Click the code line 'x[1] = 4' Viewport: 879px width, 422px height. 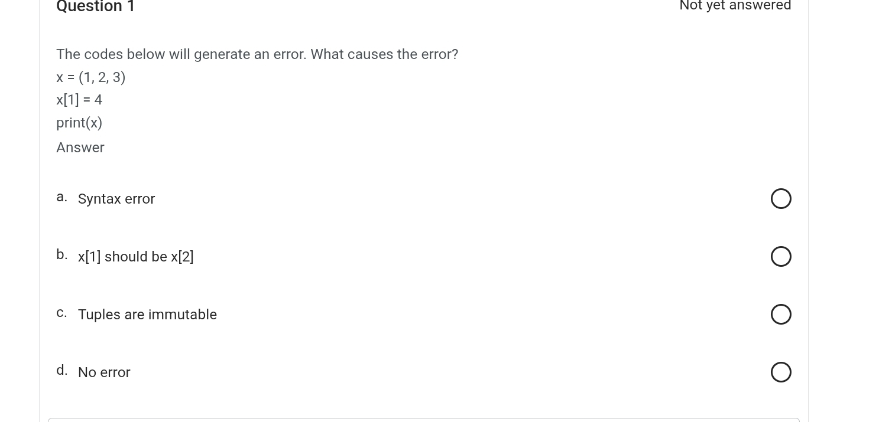click(x=79, y=100)
